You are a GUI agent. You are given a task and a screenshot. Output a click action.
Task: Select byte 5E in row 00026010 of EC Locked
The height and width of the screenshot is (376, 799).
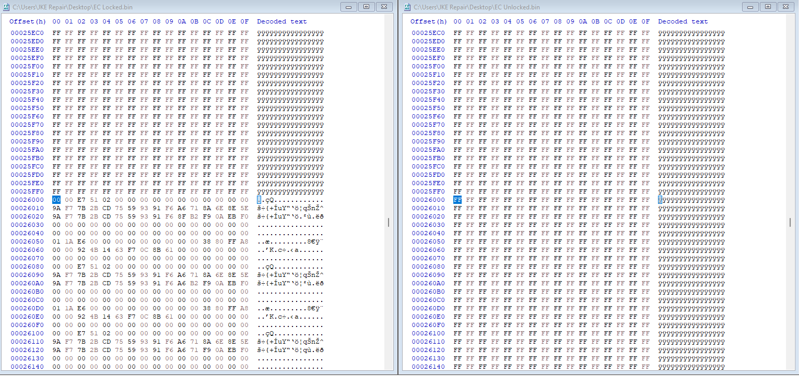(244, 208)
